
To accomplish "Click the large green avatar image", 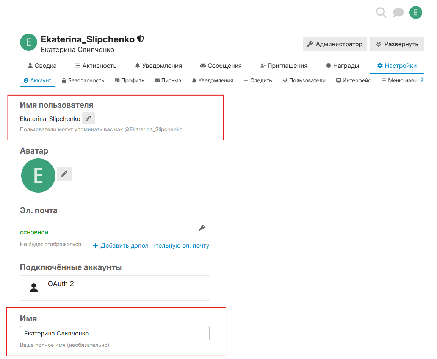I will (x=38, y=176).
